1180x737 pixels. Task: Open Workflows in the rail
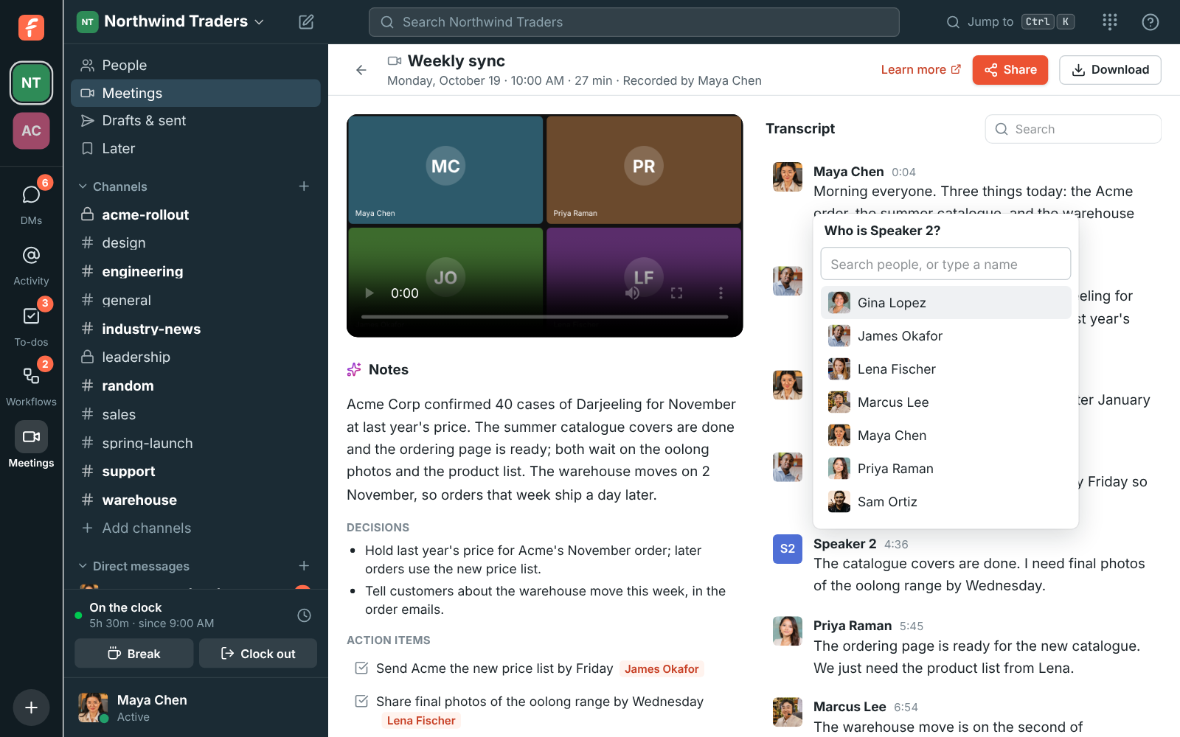[31, 385]
